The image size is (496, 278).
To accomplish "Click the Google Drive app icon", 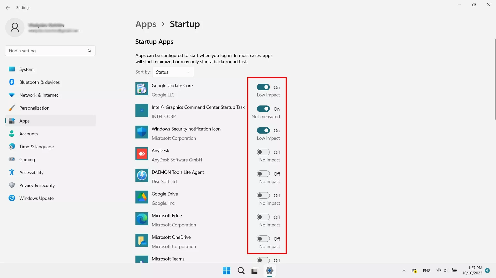I will [x=142, y=197].
